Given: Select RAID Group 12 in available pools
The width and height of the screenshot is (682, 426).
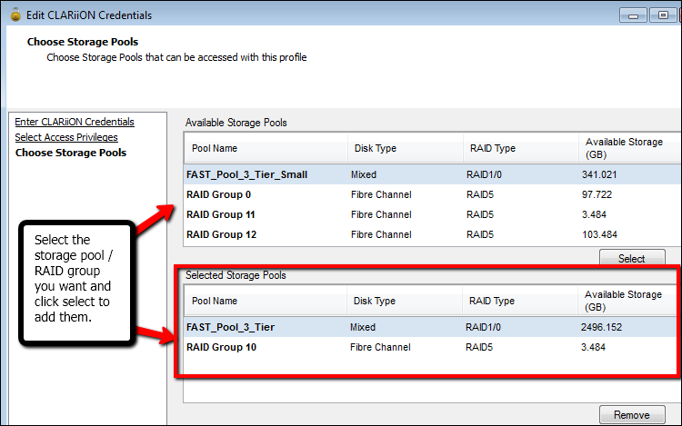Looking at the screenshot, I should [x=432, y=234].
